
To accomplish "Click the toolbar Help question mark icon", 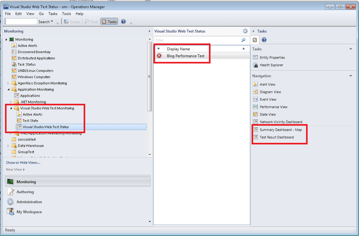I will pos(123,22).
